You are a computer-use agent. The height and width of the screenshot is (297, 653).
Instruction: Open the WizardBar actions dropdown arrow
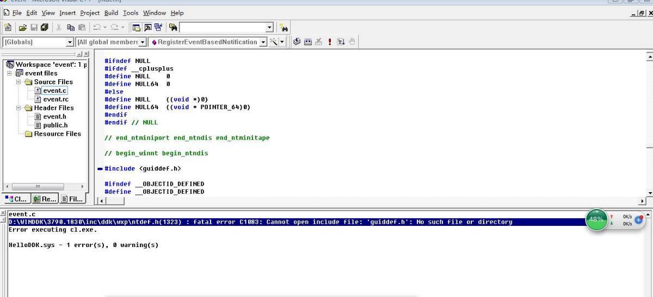click(282, 42)
